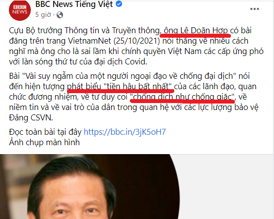Click the word "VietnamNet" in the post
The image size is (274, 219).
(x=89, y=41)
